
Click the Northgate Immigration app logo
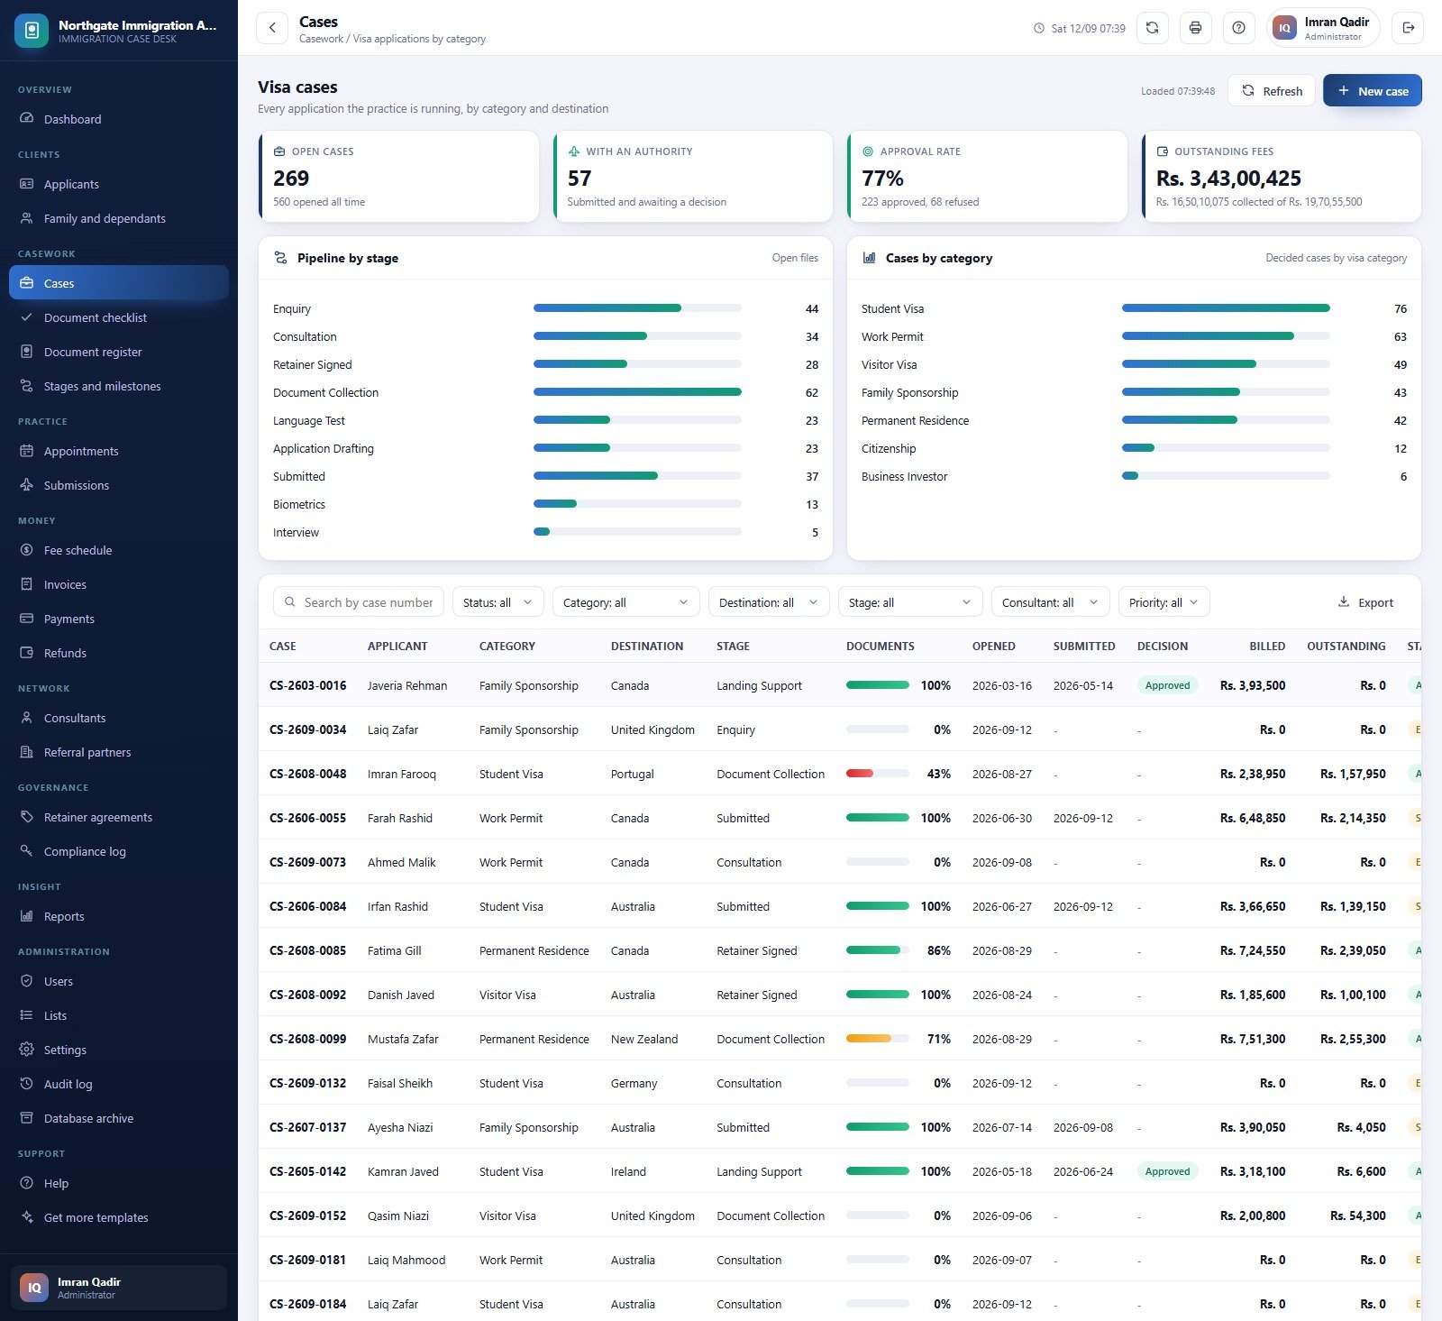pyautogui.click(x=32, y=31)
